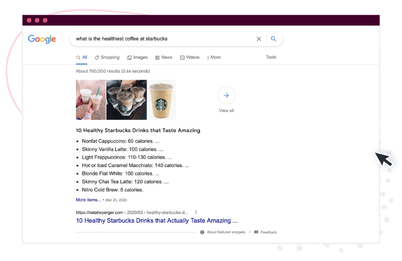Open the News tab
402x261 pixels.
click(164, 57)
